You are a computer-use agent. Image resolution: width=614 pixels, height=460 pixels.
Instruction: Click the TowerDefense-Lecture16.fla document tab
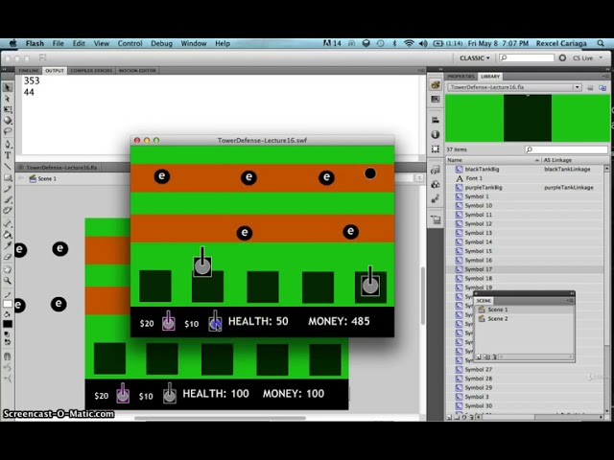click(58, 168)
